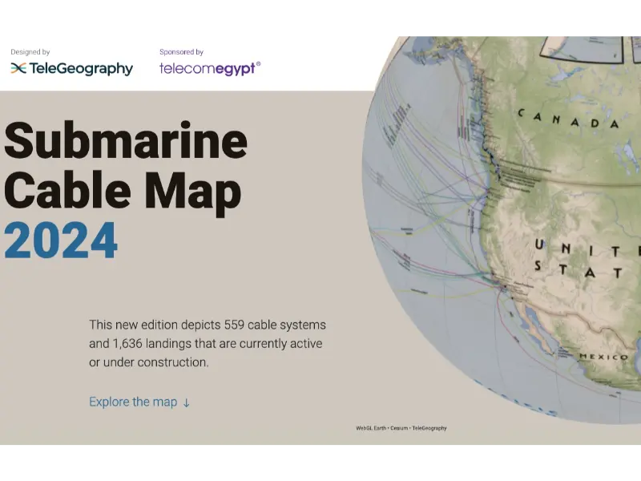Click the CANADA label on the globe

tap(569, 119)
